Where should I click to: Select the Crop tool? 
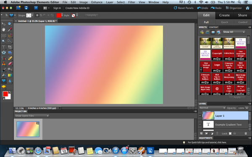[x=10, y=47]
